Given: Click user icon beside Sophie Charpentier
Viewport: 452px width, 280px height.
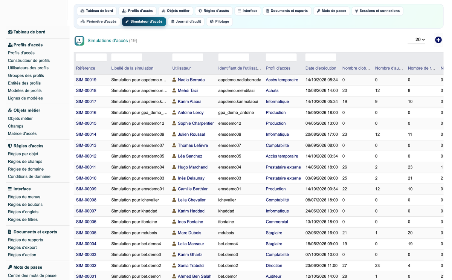Looking at the screenshot, I should coord(174,124).
